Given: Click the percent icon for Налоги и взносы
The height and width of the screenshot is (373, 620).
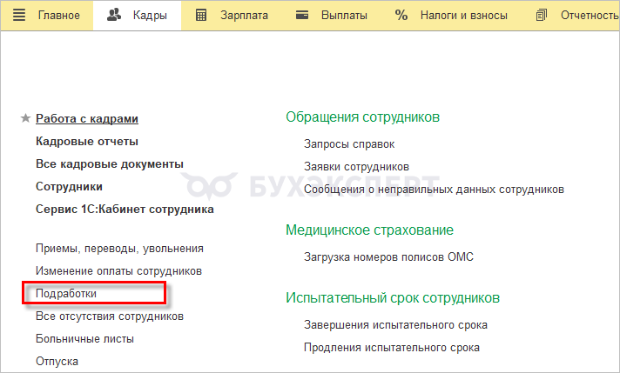Looking at the screenshot, I should (401, 16).
